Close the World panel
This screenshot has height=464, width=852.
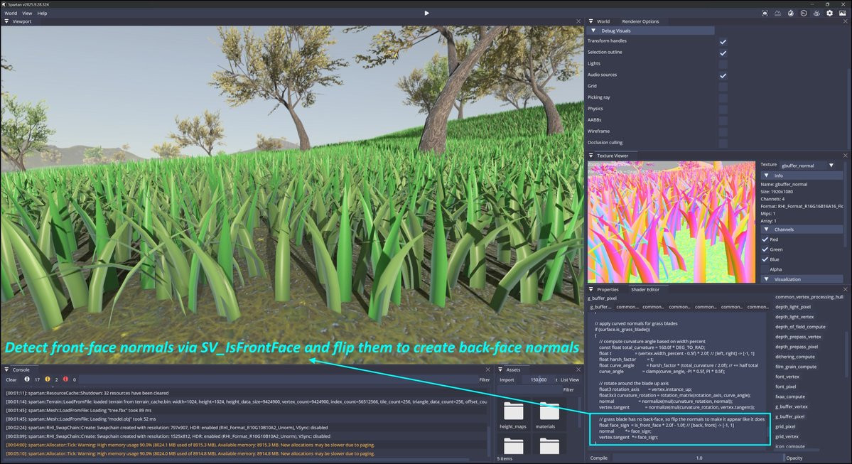(x=845, y=21)
